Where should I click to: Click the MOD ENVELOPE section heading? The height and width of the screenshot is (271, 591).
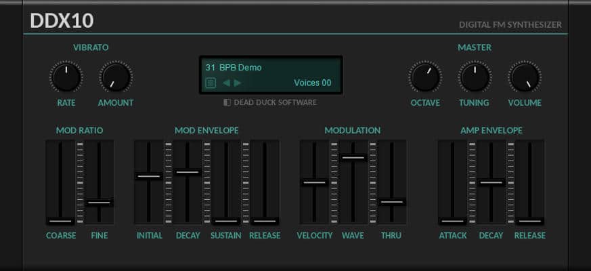206,130
